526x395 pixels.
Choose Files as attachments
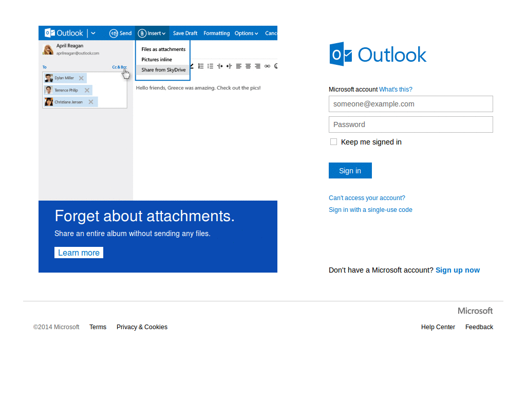click(x=163, y=49)
